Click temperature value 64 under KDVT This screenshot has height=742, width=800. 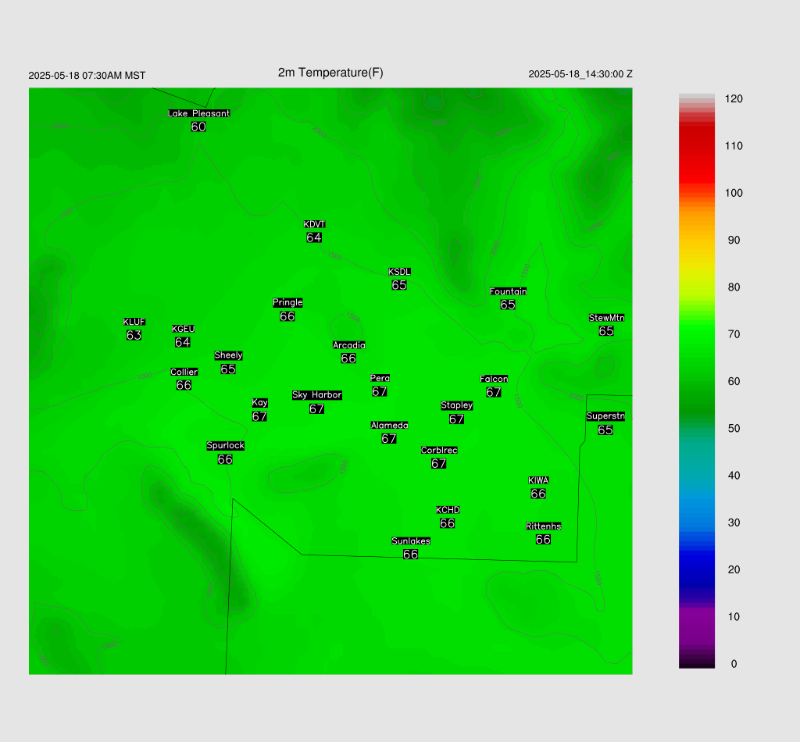point(314,237)
